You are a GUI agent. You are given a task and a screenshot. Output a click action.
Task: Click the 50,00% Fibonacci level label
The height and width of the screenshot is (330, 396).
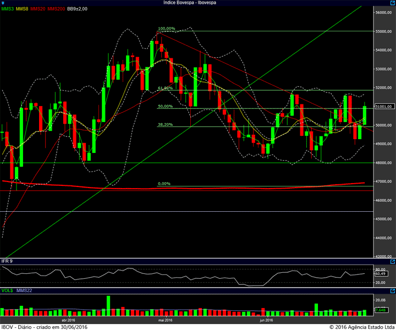pyautogui.click(x=165, y=106)
